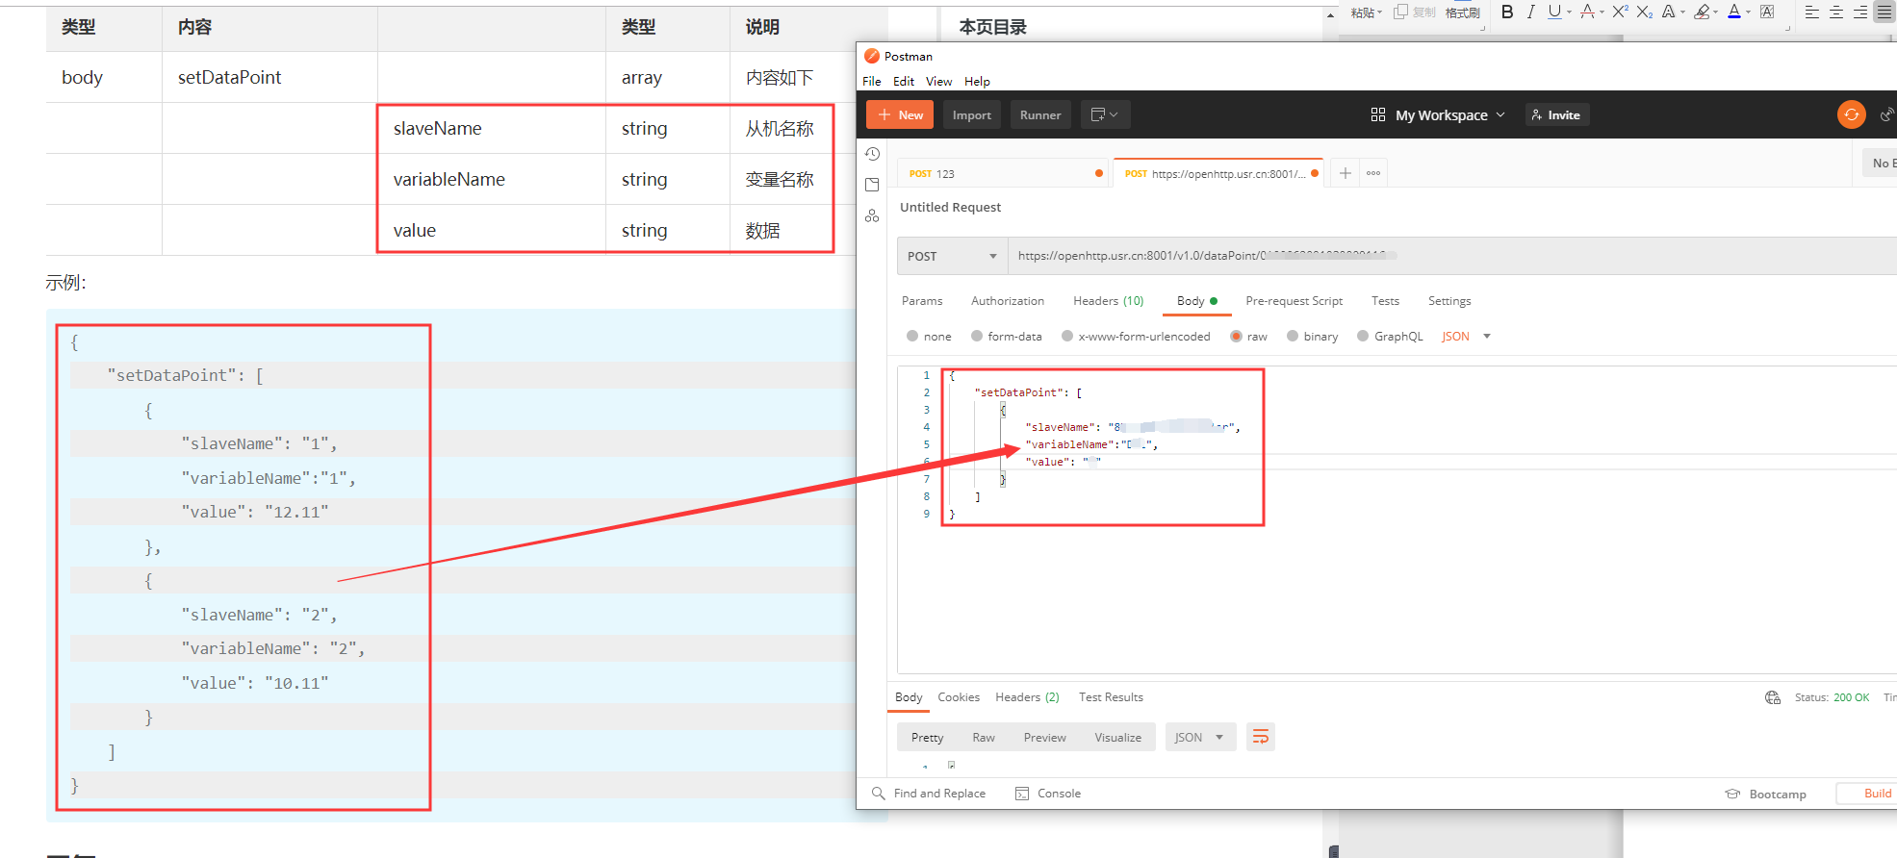Screen dimensions: 1897x858
Task: Click the orange Postman sync icon
Action: pos(1851,114)
